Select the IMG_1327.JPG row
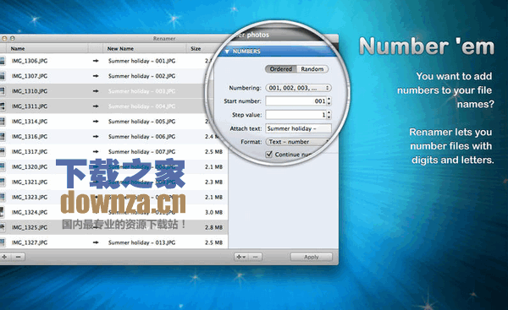Screen dimensions: 508x310 pos(113,242)
